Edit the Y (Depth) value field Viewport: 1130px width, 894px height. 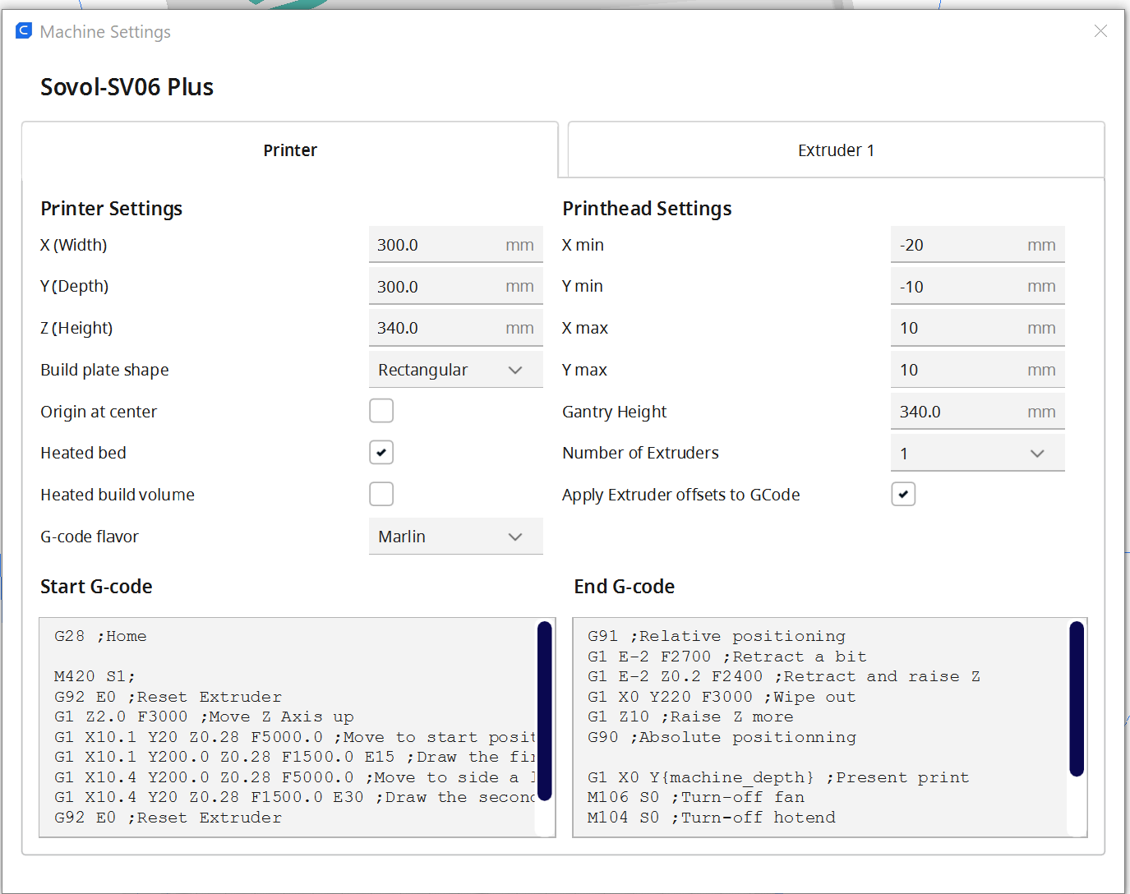(x=436, y=287)
